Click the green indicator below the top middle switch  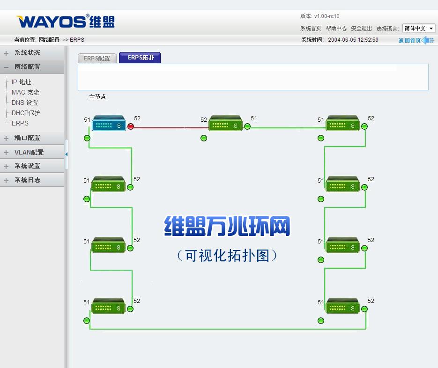tap(204, 138)
